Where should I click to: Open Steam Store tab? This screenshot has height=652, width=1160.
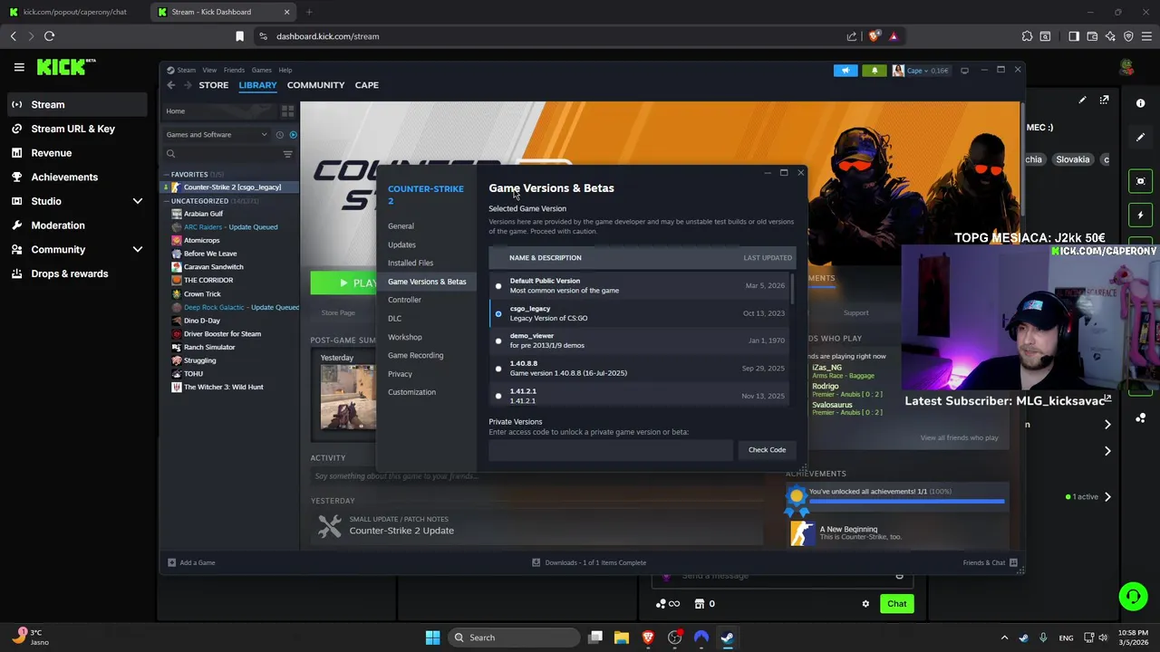[x=214, y=85]
